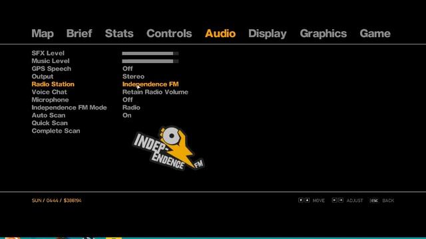The height and width of the screenshot is (239, 426).
Task: Select the Audio tab
Action: [x=220, y=34]
